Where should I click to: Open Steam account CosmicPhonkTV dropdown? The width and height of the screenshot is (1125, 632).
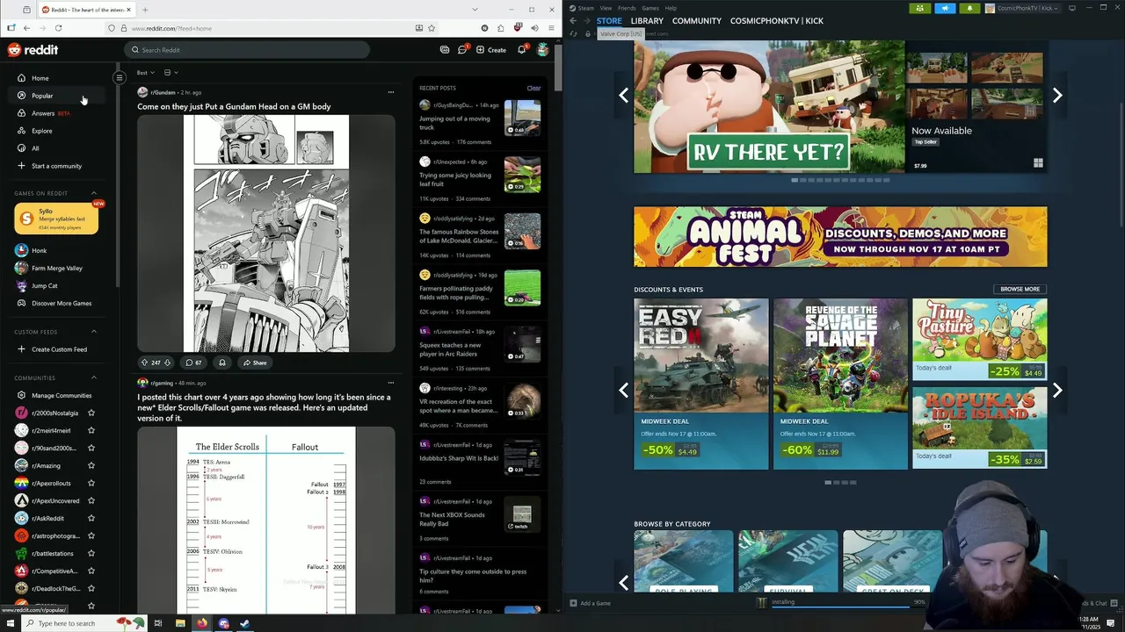1022,8
